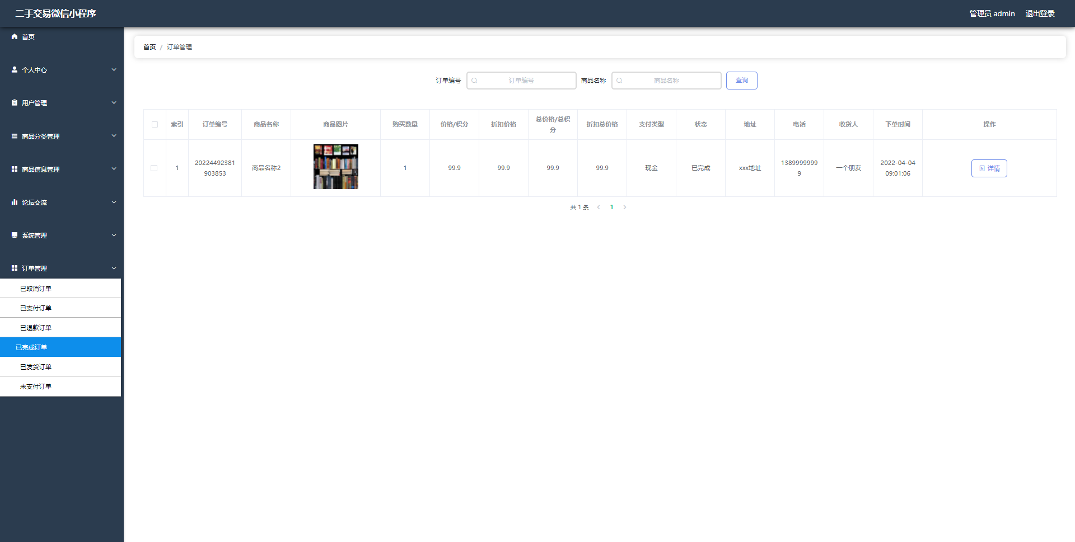Expand 个人中心 menu chevron
The width and height of the screenshot is (1075, 542).
pyautogui.click(x=114, y=69)
